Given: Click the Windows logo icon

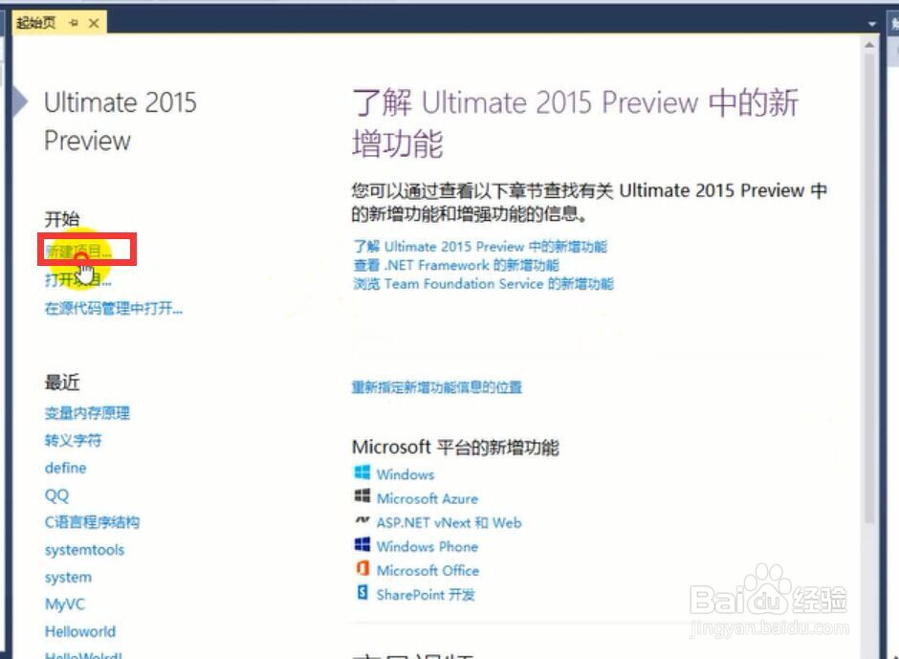Looking at the screenshot, I should [x=362, y=472].
